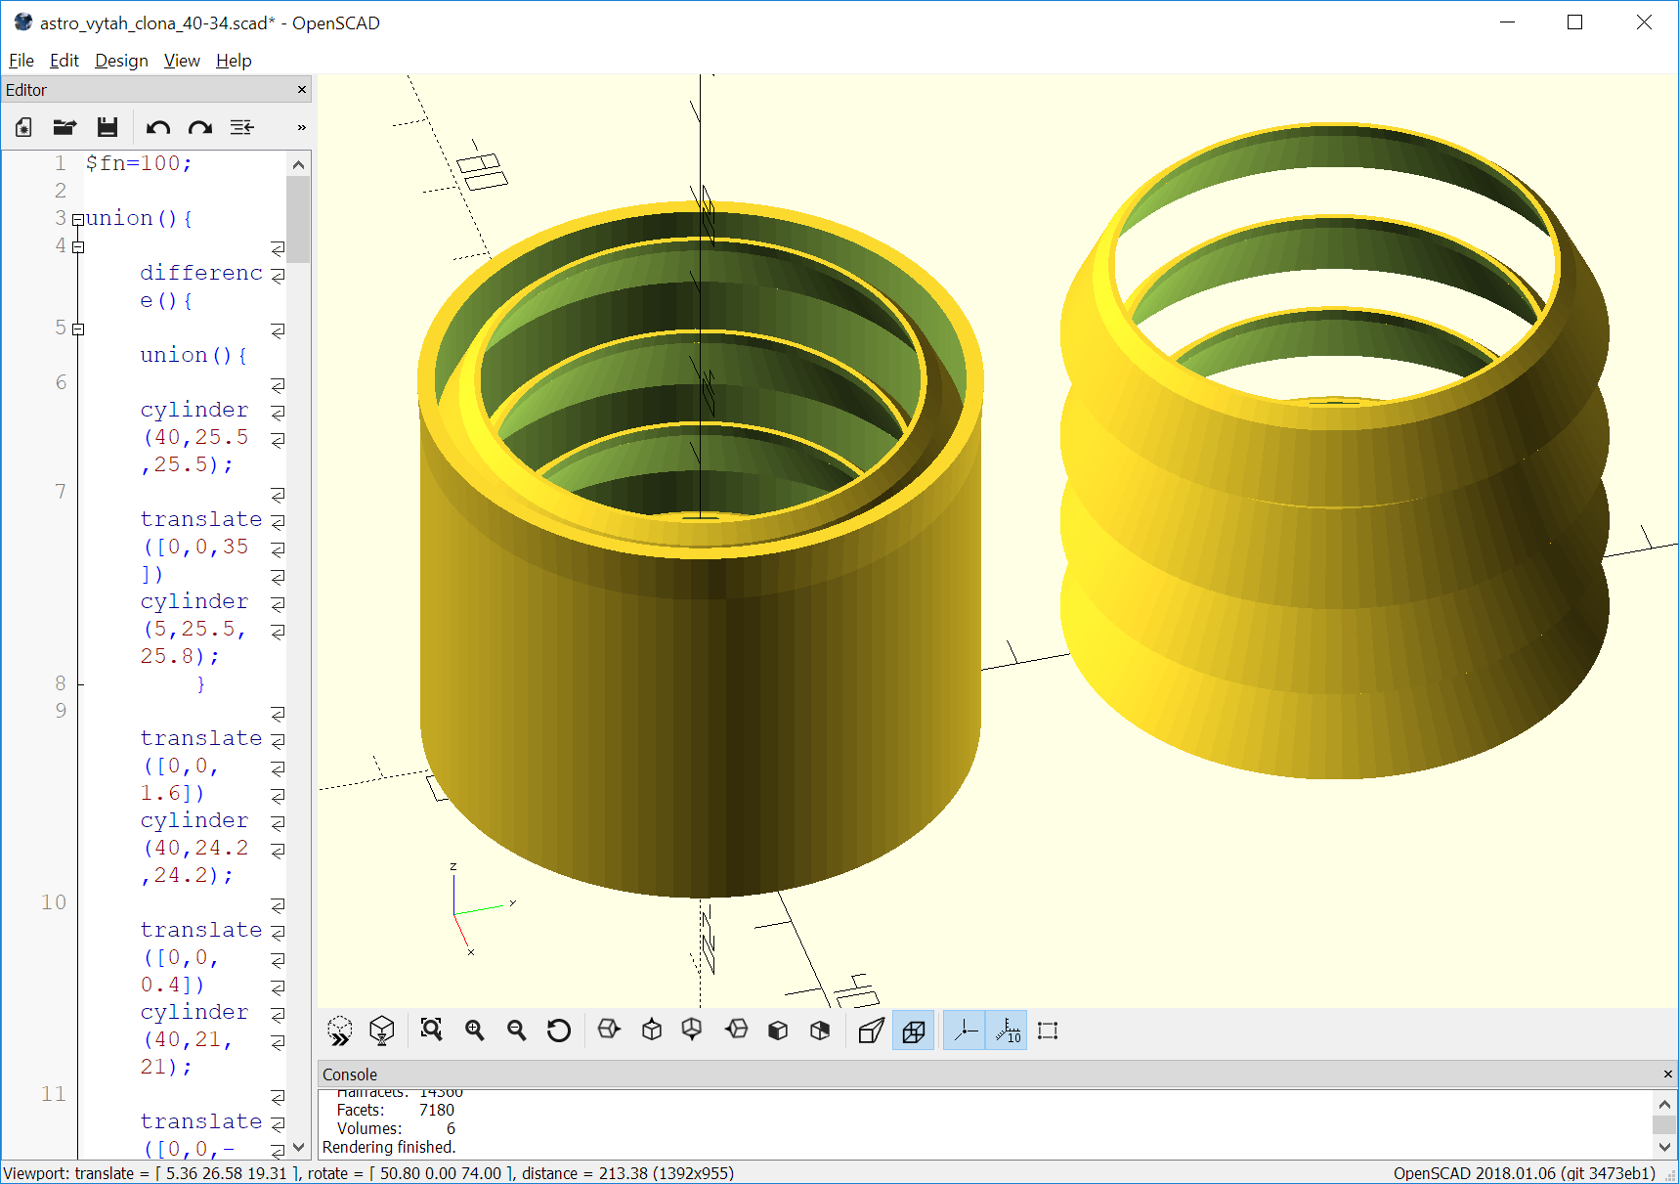
Task: Click the New file icon in Editor toolbar
Action: click(23, 127)
